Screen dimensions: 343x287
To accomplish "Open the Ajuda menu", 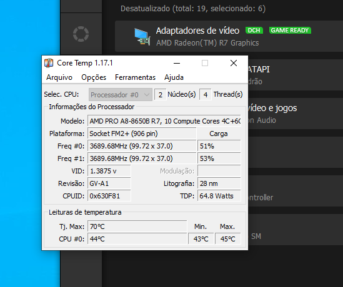I will click(174, 77).
